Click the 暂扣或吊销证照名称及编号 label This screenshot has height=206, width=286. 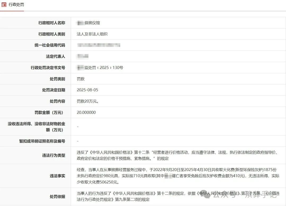(x=42, y=141)
